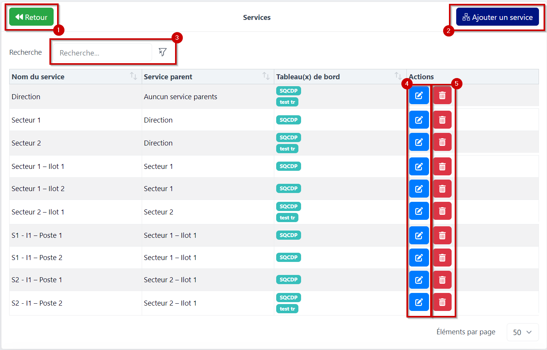Open the SQCDP badge on the Direction row
This screenshot has height=350, width=547.
click(x=288, y=91)
